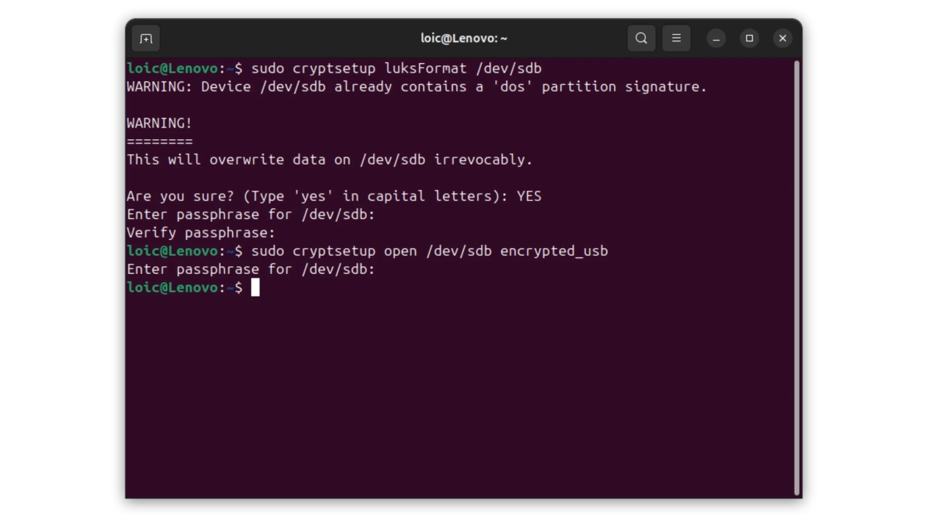Viewport: 928px width, 522px height.
Task: Click the terminal's vertical scrollbar
Action: pyautogui.click(x=796, y=275)
